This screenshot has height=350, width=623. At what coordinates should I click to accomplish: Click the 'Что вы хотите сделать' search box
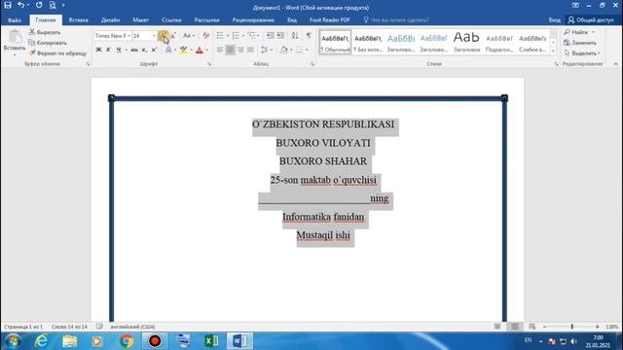[x=399, y=19]
